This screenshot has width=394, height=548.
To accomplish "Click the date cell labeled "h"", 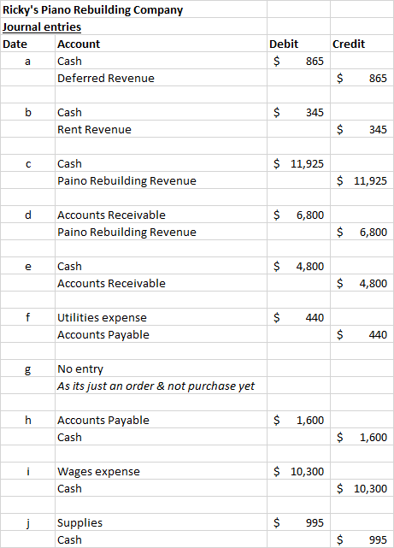I will [x=27, y=420].
